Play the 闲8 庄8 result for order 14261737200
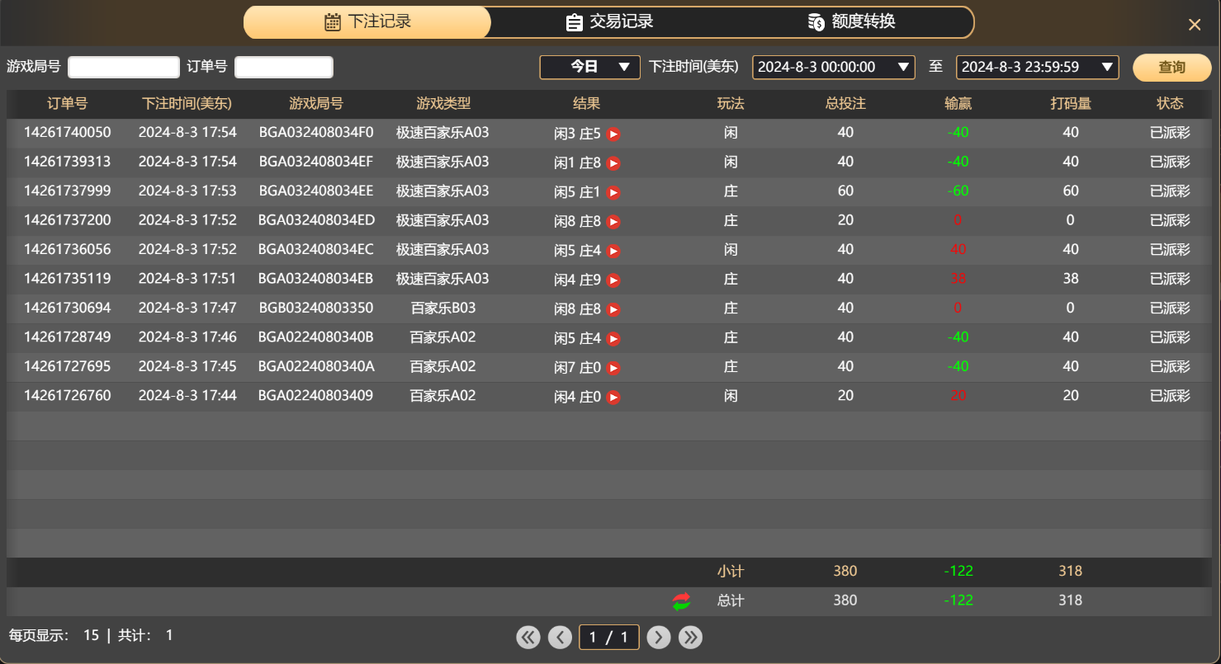The height and width of the screenshot is (664, 1221). point(613,221)
